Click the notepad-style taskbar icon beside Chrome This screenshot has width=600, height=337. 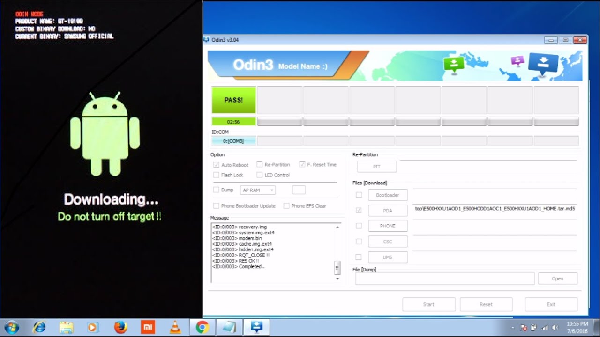[230, 327]
